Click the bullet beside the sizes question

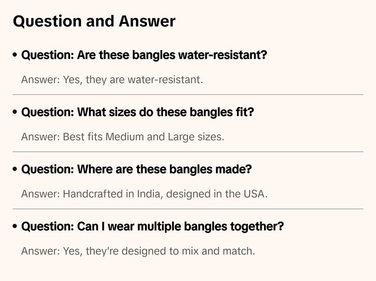(16, 113)
